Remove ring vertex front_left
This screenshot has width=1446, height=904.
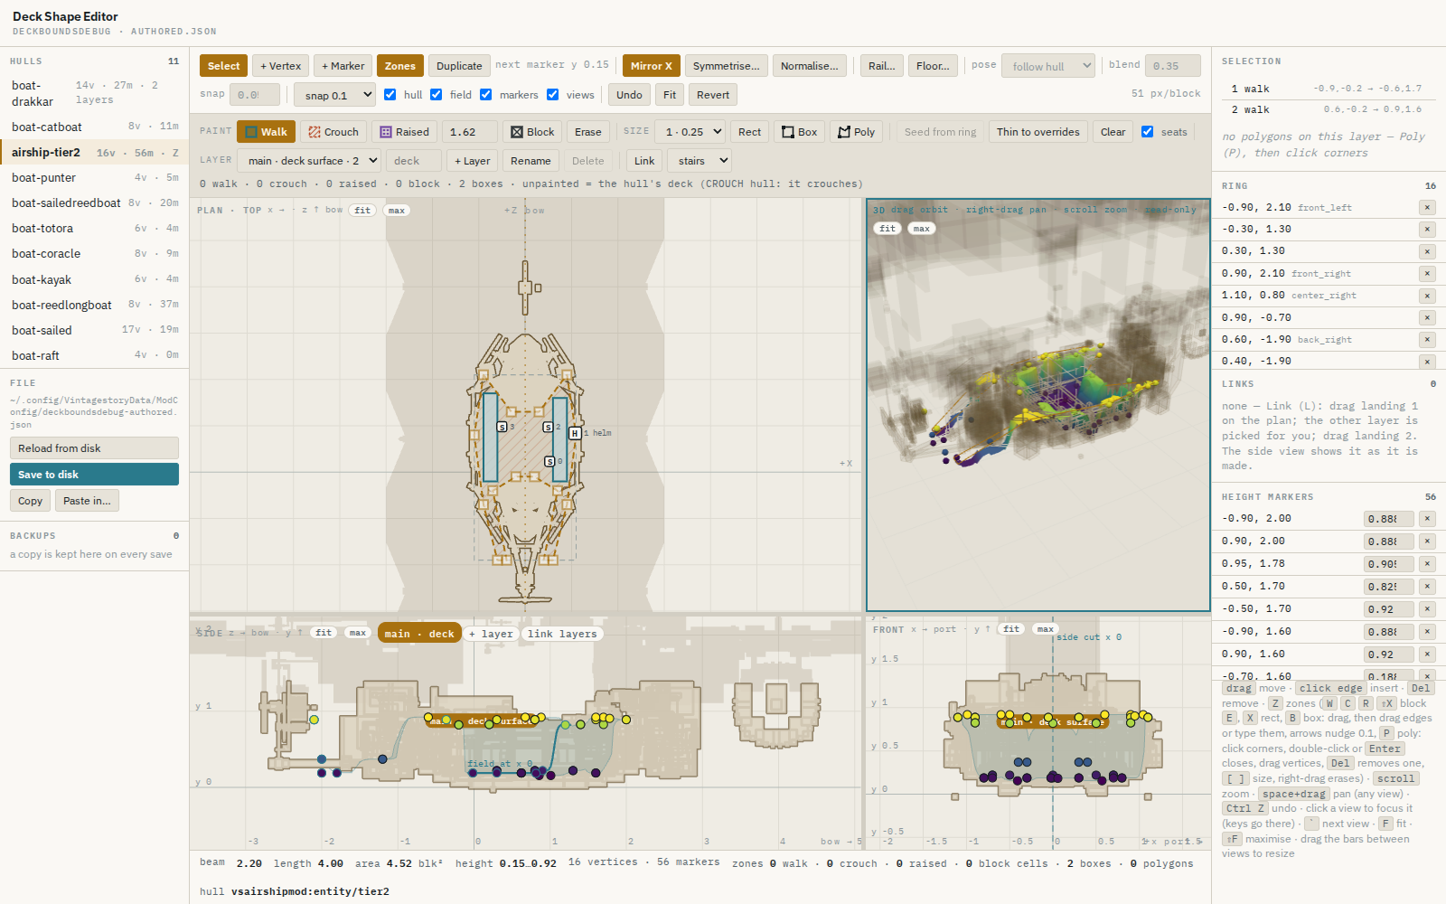tap(1427, 208)
